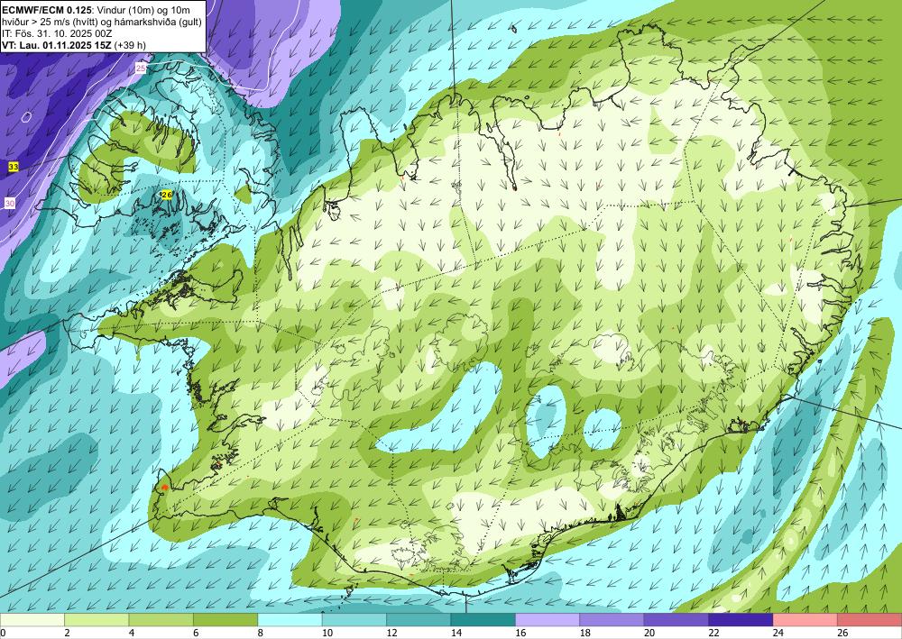The height and width of the screenshot is (639, 902).
Task: Click the '10' value on the scale
Action: 327,633
